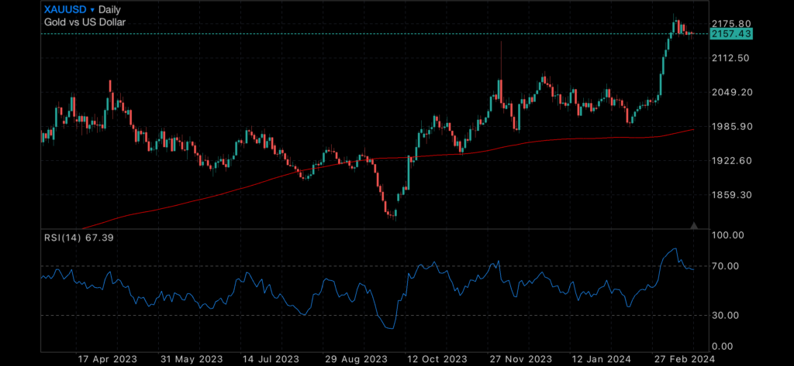This screenshot has height=366, width=794.
Task: Click the 2175.80 price axis label
Action: click(x=730, y=24)
